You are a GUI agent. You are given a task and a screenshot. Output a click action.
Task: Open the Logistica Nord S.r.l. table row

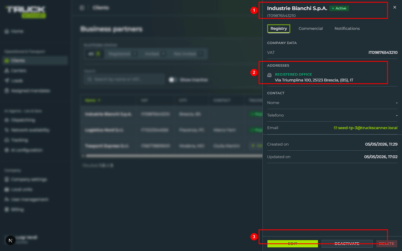click(x=172, y=130)
